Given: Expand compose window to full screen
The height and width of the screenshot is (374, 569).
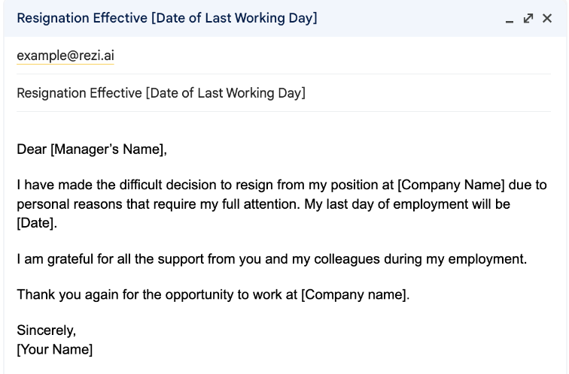Looking at the screenshot, I should click(x=528, y=18).
